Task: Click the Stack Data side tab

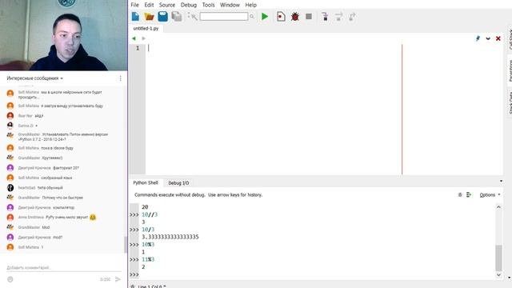Action: (510, 103)
